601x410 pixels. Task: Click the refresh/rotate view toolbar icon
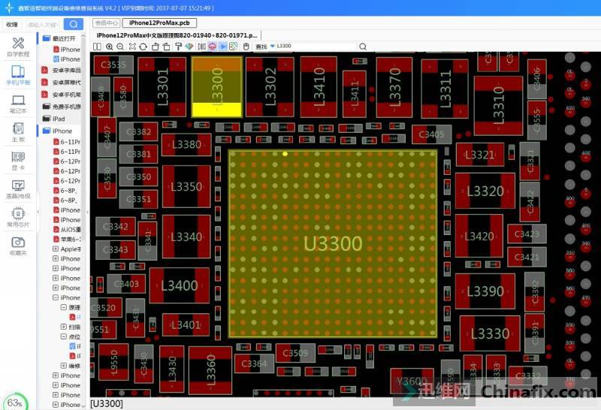[144, 47]
